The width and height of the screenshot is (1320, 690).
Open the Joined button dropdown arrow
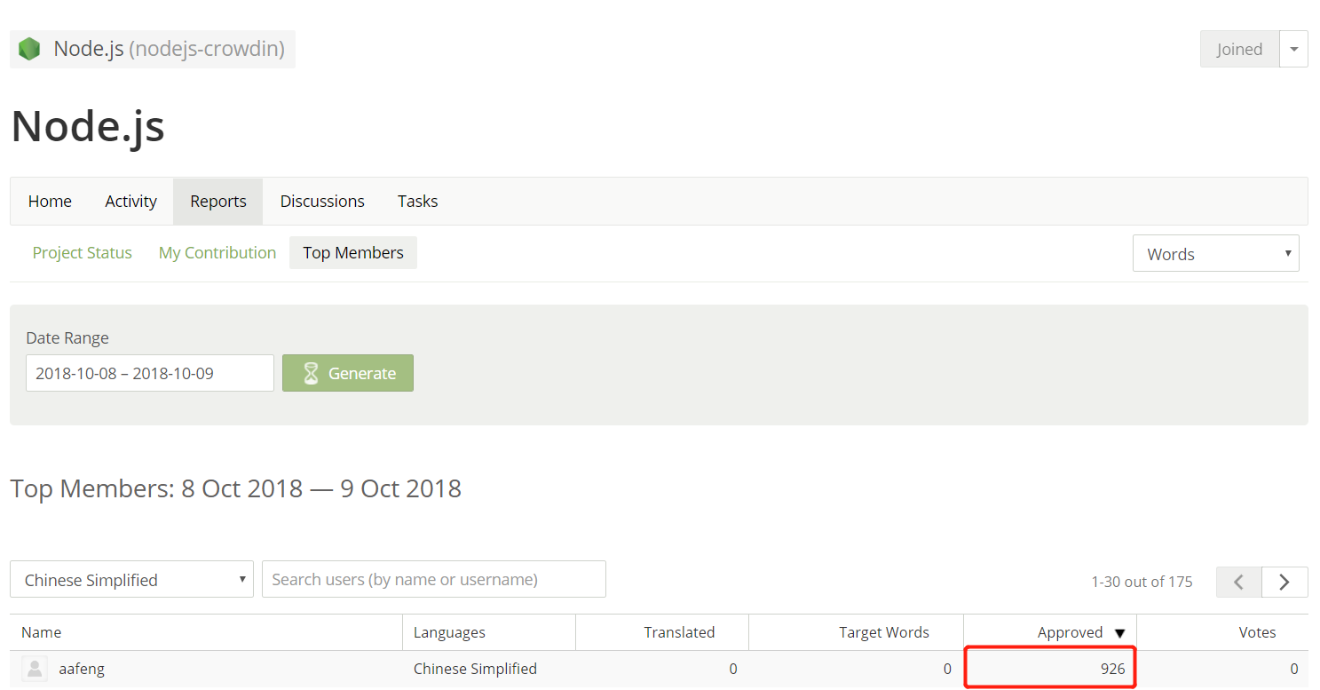tap(1293, 49)
